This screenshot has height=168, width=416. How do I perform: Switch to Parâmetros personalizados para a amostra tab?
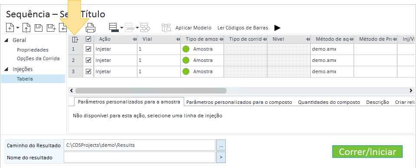(129, 102)
